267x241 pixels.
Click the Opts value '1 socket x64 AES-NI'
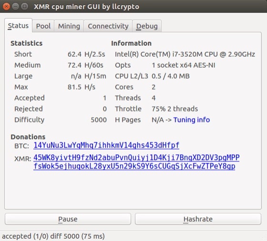(x=184, y=65)
